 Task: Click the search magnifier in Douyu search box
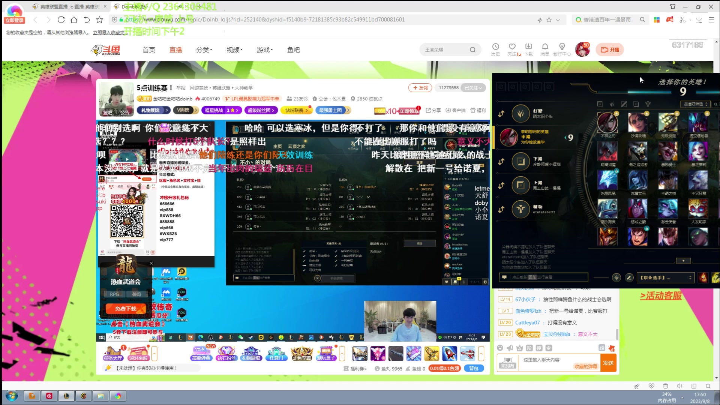pos(472,49)
